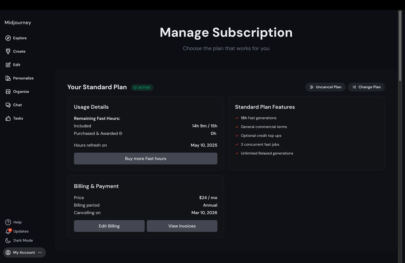405x263 pixels.
Task: Click the '0h' purchased hours value
Action: [x=213, y=134]
